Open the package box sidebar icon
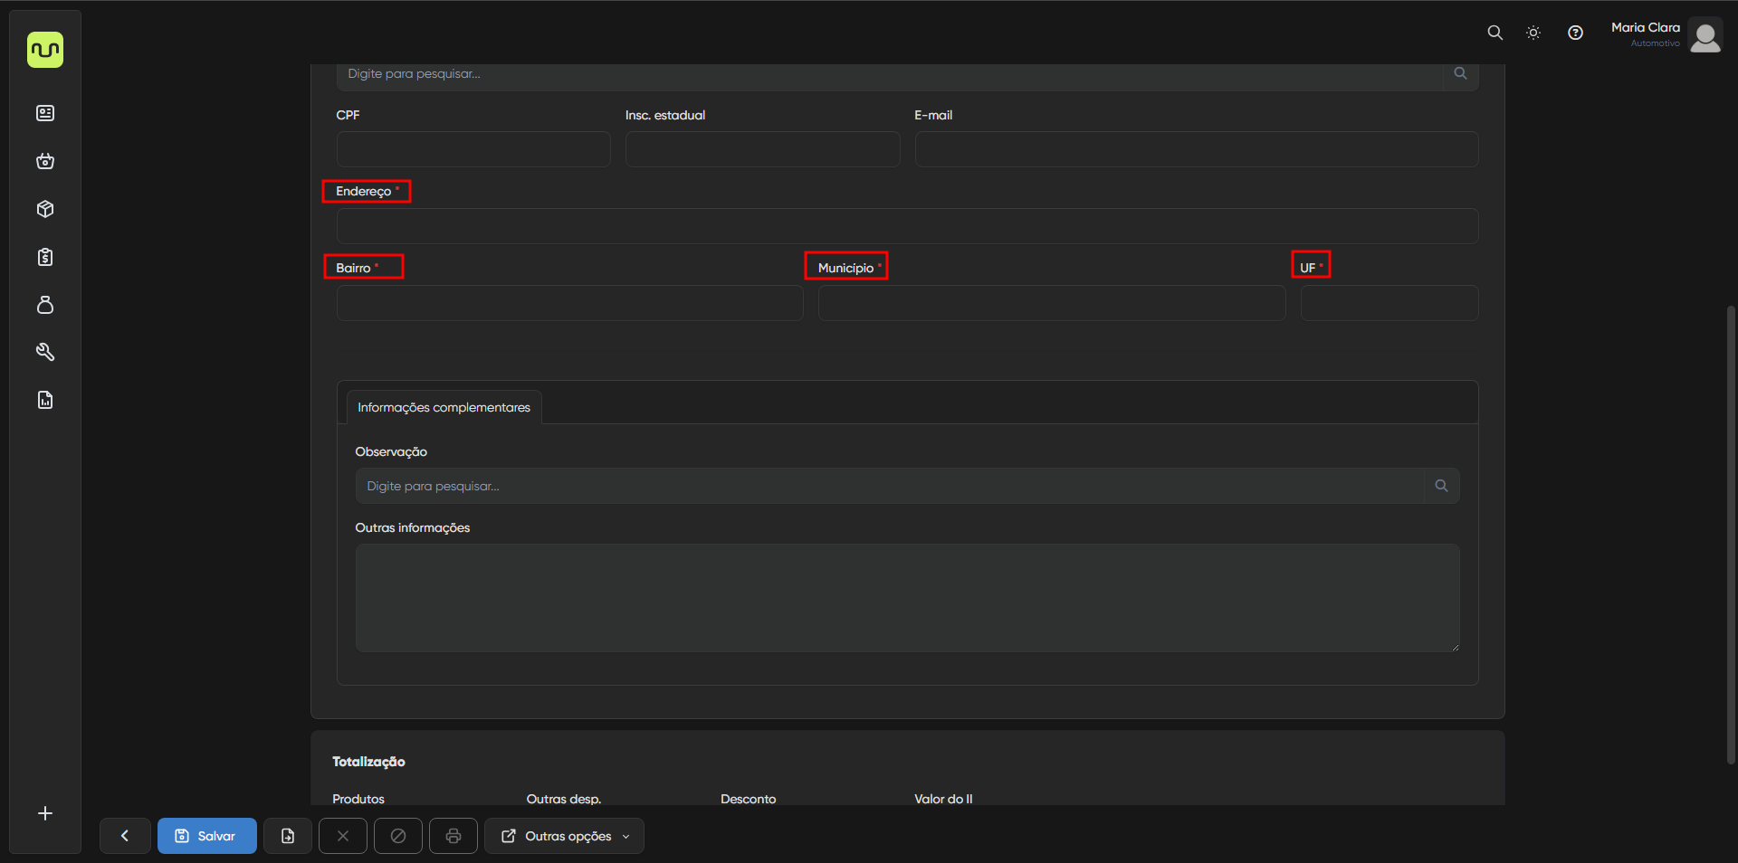The height and width of the screenshot is (863, 1738). [x=45, y=209]
